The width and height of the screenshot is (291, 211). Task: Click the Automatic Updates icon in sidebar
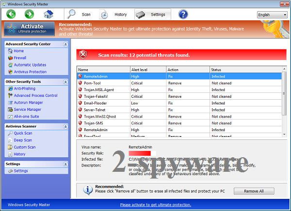click(10, 65)
